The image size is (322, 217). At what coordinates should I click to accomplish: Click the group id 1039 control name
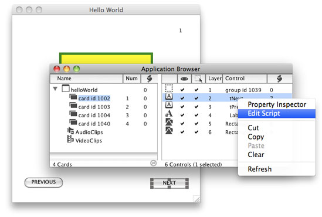(x=243, y=90)
